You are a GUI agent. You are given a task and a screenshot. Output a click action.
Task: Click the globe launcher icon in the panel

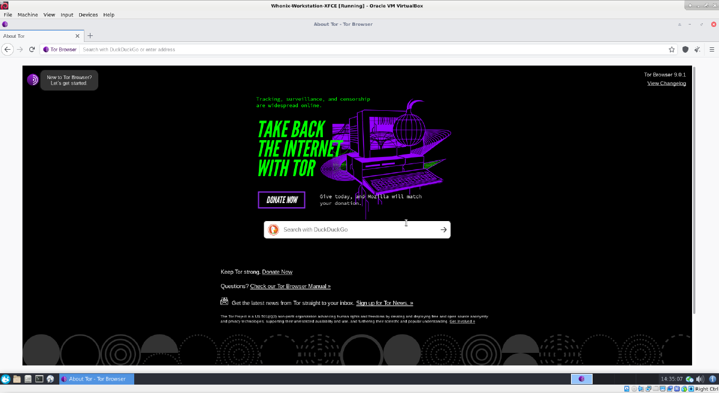[50, 379]
